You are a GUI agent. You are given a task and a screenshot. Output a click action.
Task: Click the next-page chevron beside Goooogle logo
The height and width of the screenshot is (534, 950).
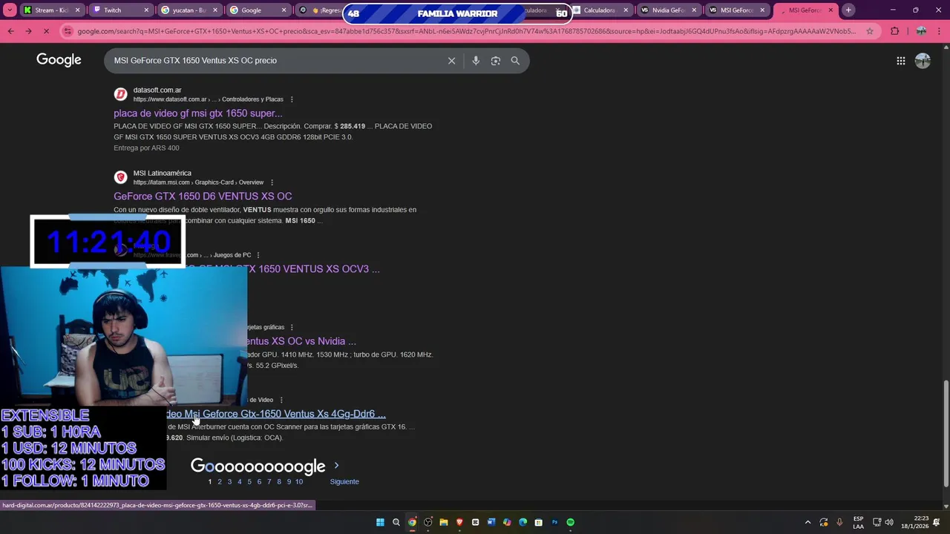click(x=336, y=466)
